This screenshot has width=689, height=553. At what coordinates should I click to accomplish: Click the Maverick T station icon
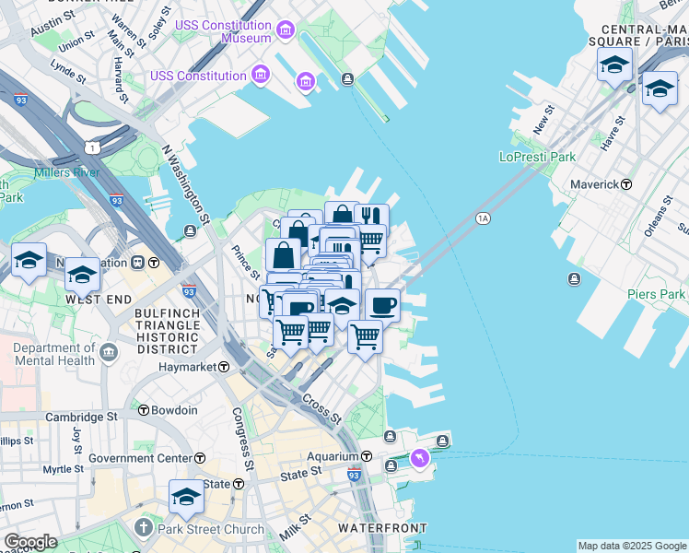[626, 184]
